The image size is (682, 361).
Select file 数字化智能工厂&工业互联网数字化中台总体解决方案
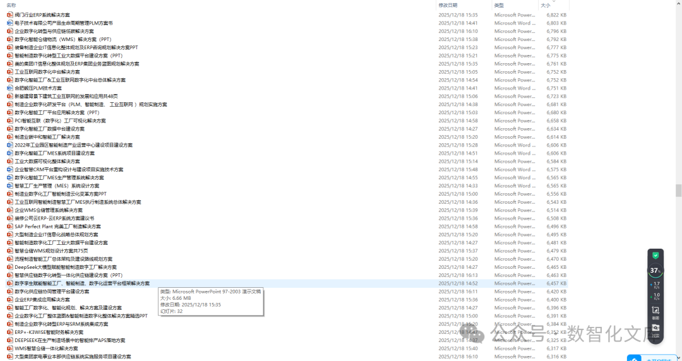pos(70,80)
